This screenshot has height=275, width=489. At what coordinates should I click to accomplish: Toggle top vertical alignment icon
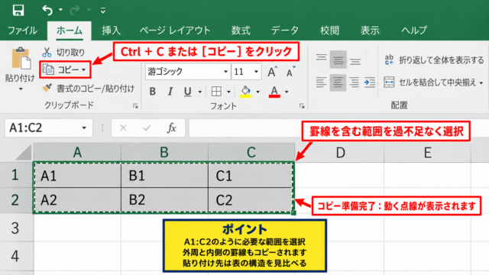(x=321, y=58)
